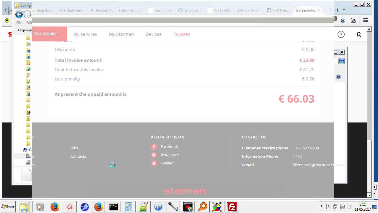Viewport: 378px width, 213px height.
Task: Open the Facebook text link
Action: coord(169,147)
